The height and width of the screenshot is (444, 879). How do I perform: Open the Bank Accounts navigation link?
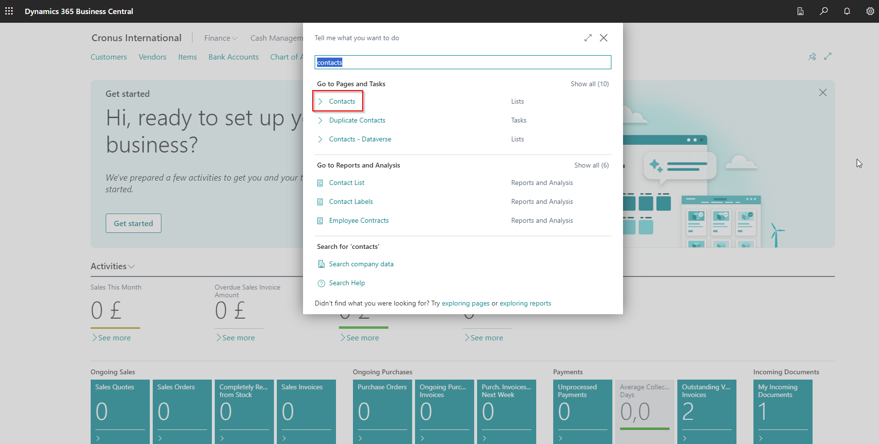click(x=233, y=57)
